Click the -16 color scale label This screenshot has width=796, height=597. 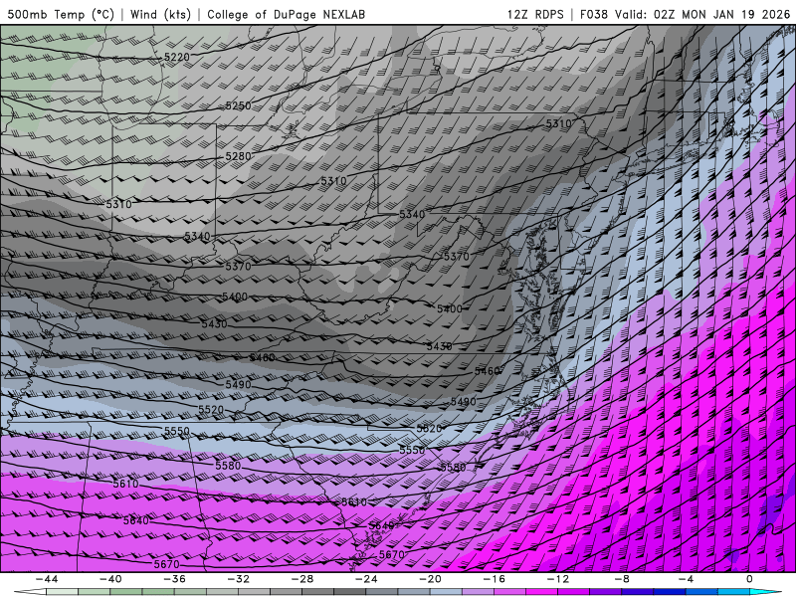tap(494, 579)
